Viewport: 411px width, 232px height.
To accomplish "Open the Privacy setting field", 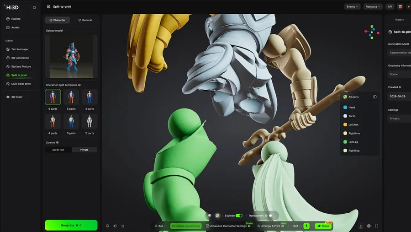I will [399, 119].
